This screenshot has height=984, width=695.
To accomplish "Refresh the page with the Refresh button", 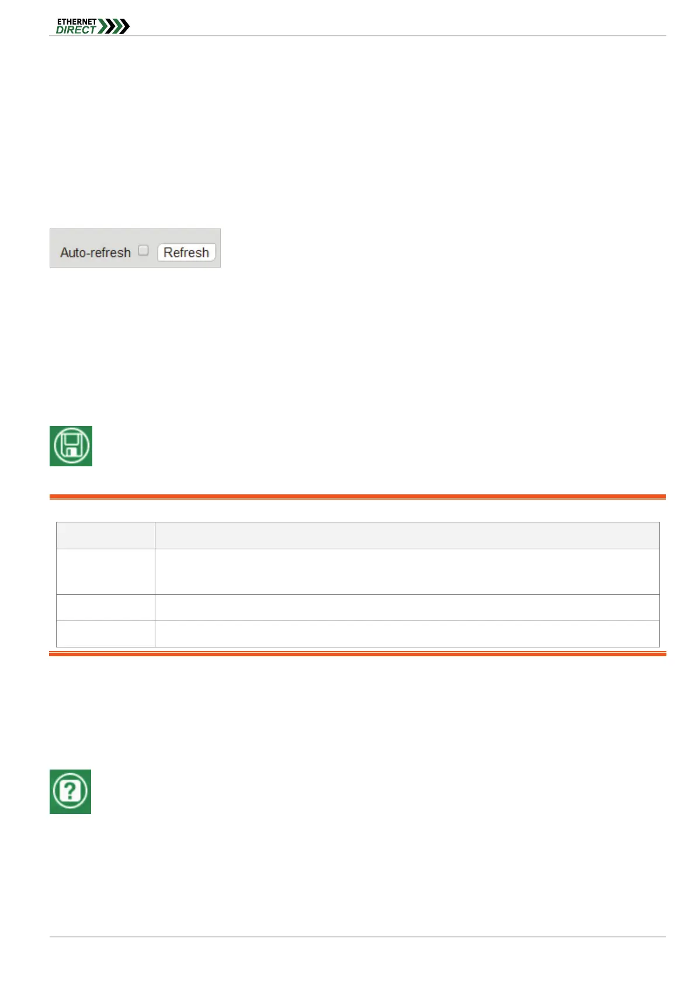I will [186, 252].
